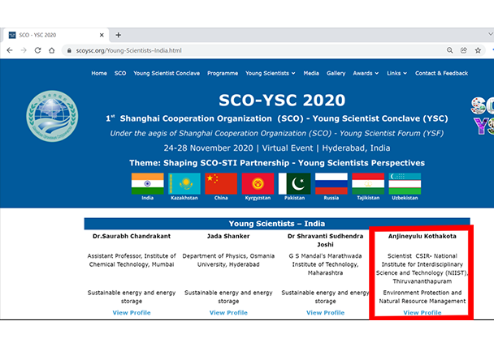Click the zoom magnifier icon in address bar
Screen dimensions: 494x347
click(449, 50)
